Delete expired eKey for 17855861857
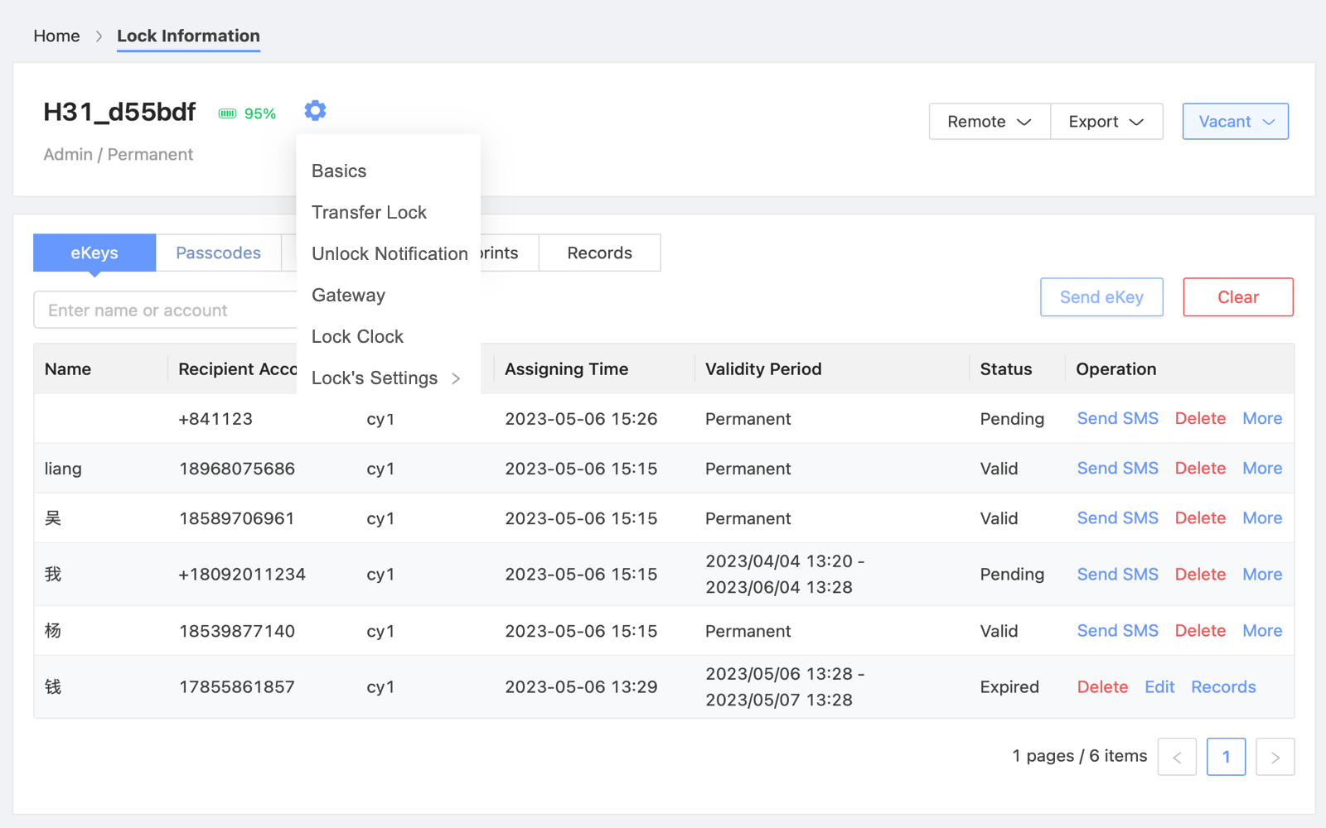Screen dimensions: 1326x828 tap(1102, 687)
